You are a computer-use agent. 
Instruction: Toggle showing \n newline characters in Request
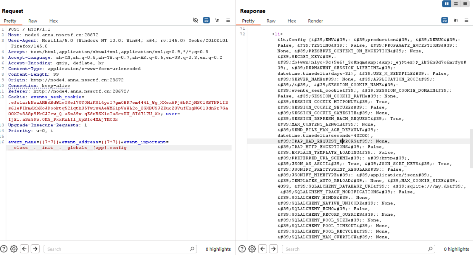coord(217,20)
